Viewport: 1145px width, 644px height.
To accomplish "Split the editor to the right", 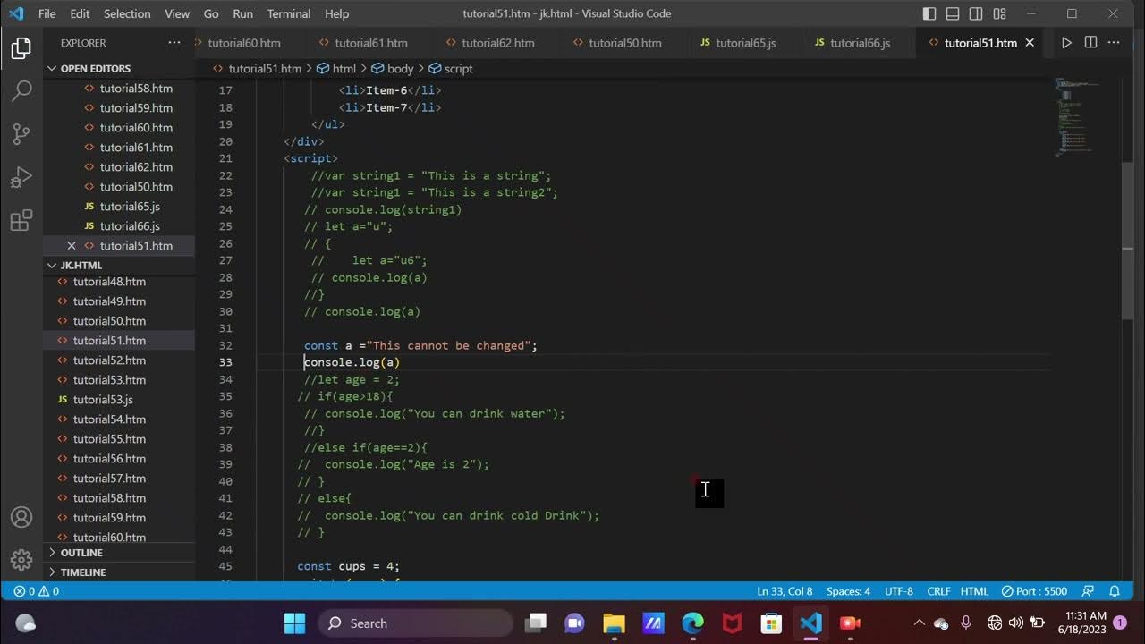I will point(1090,43).
